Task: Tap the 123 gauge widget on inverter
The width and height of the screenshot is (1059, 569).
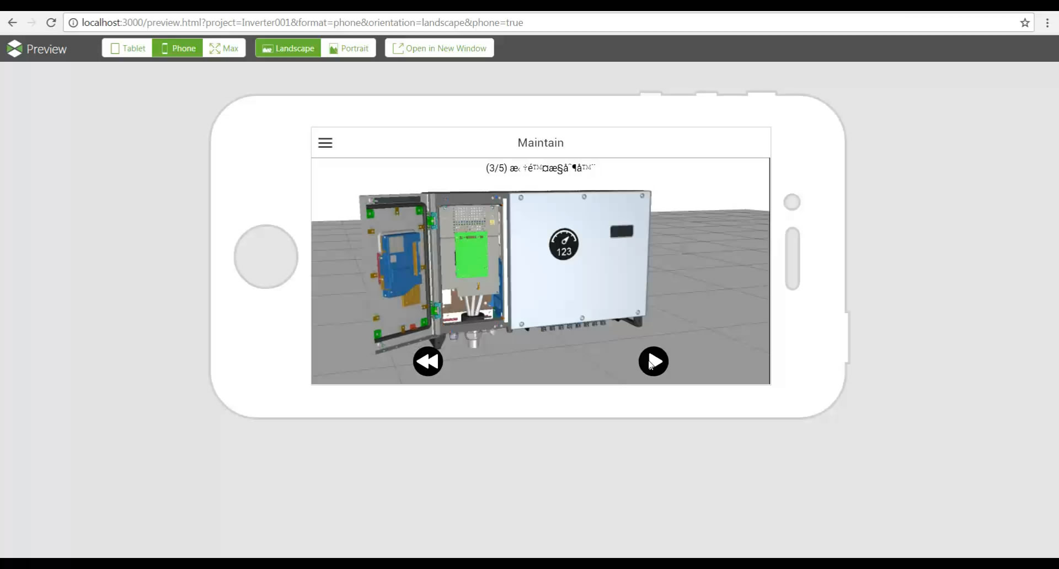Action: (x=564, y=244)
